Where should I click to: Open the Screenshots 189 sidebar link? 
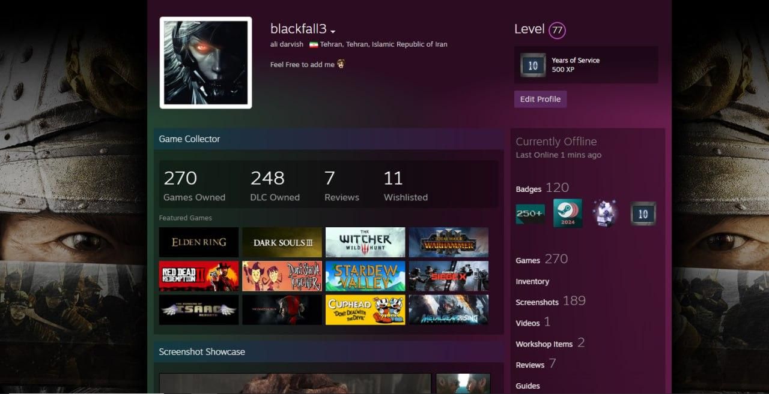tap(550, 301)
